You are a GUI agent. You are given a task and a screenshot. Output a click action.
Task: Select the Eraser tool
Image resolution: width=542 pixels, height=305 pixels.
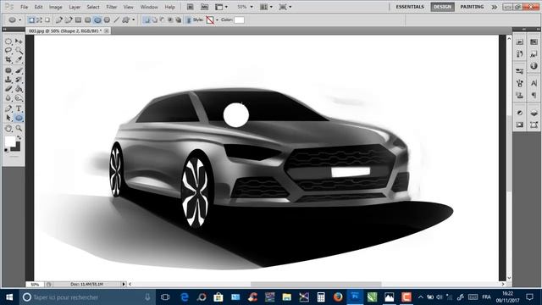tap(8, 89)
